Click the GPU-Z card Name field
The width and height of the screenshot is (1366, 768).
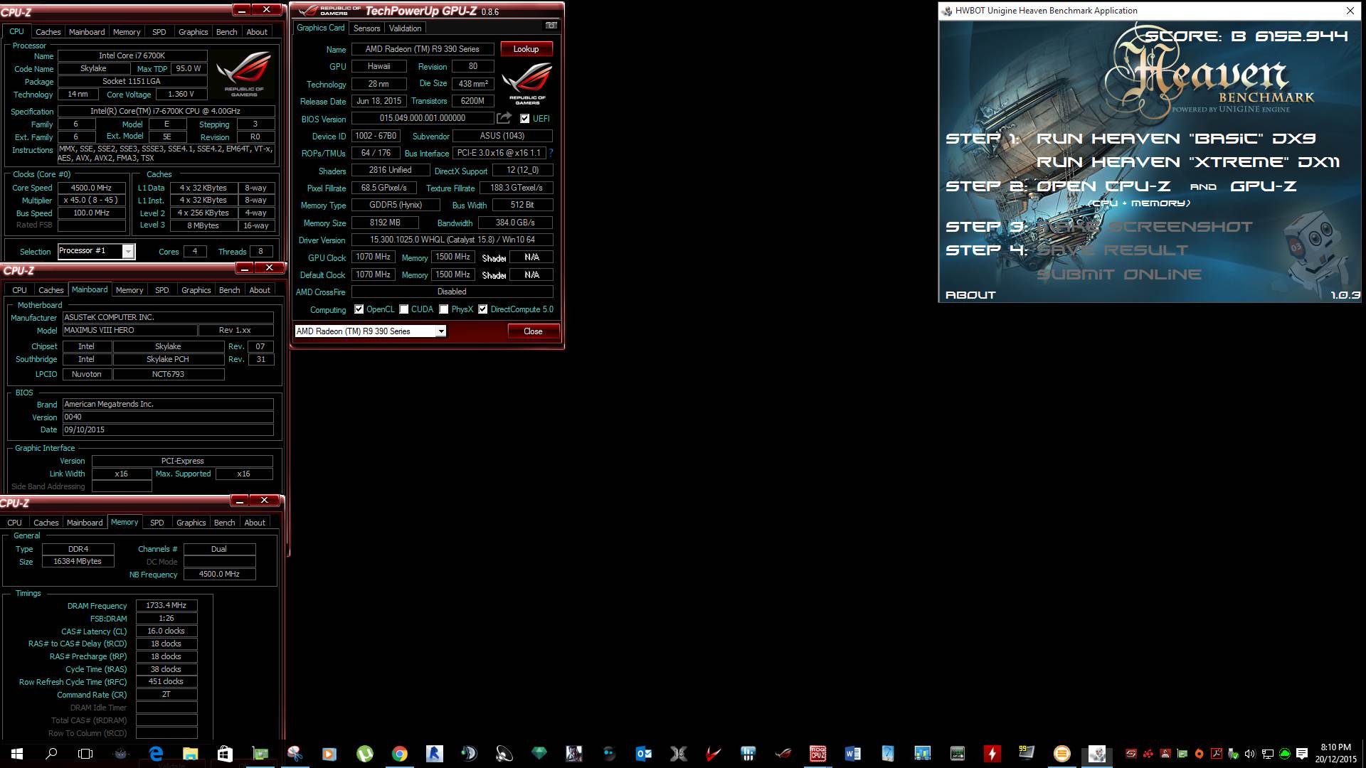click(x=423, y=49)
